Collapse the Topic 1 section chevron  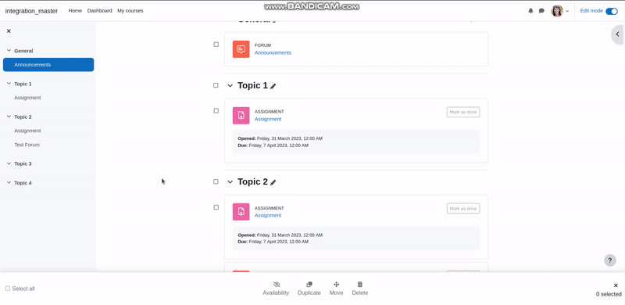pos(230,86)
